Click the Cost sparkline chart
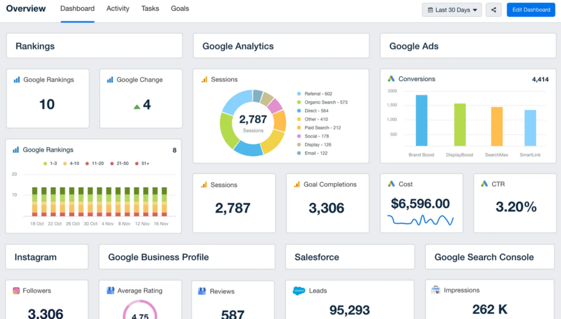This screenshot has height=319, width=561. pos(420,220)
